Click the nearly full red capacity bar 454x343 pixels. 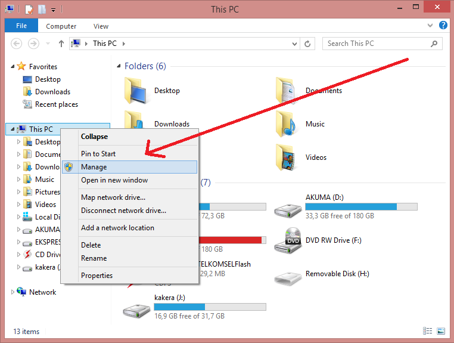(x=232, y=240)
